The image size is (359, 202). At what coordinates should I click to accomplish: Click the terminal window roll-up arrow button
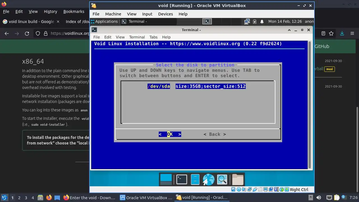(x=289, y=30)
